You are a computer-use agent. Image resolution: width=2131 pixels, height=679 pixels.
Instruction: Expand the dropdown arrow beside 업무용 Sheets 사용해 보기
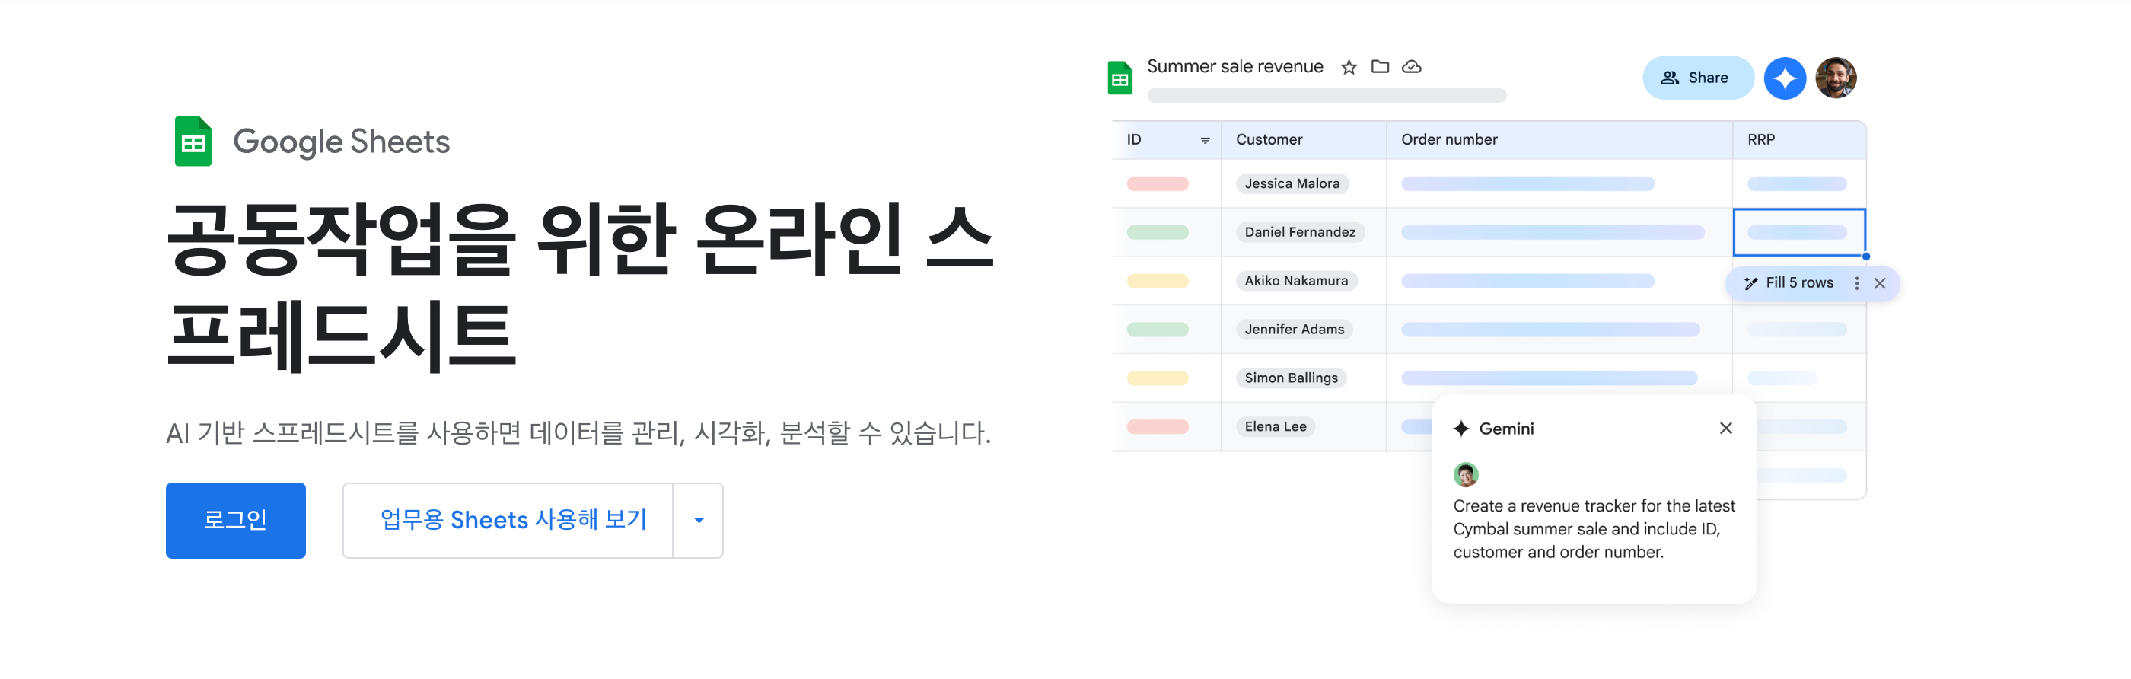699,520
